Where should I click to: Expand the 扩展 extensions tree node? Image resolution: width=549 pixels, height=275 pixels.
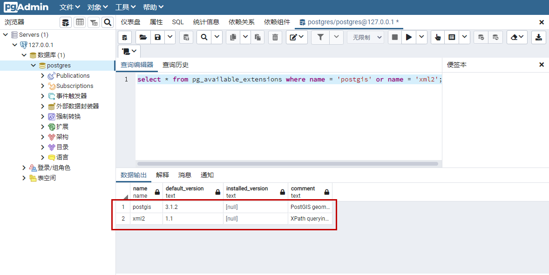point(43,127)
